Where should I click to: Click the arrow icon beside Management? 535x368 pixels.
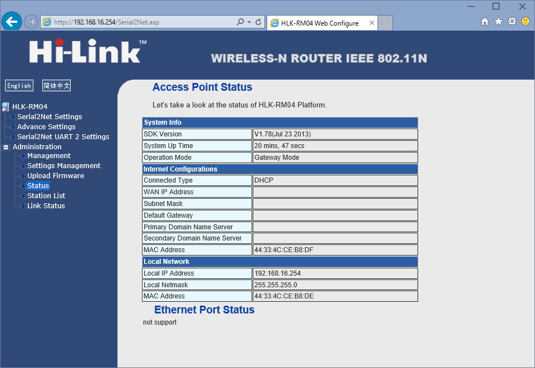coord(23,156)
